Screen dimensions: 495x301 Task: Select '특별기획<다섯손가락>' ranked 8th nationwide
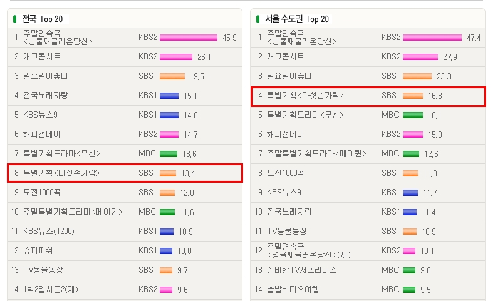point(61,173)
